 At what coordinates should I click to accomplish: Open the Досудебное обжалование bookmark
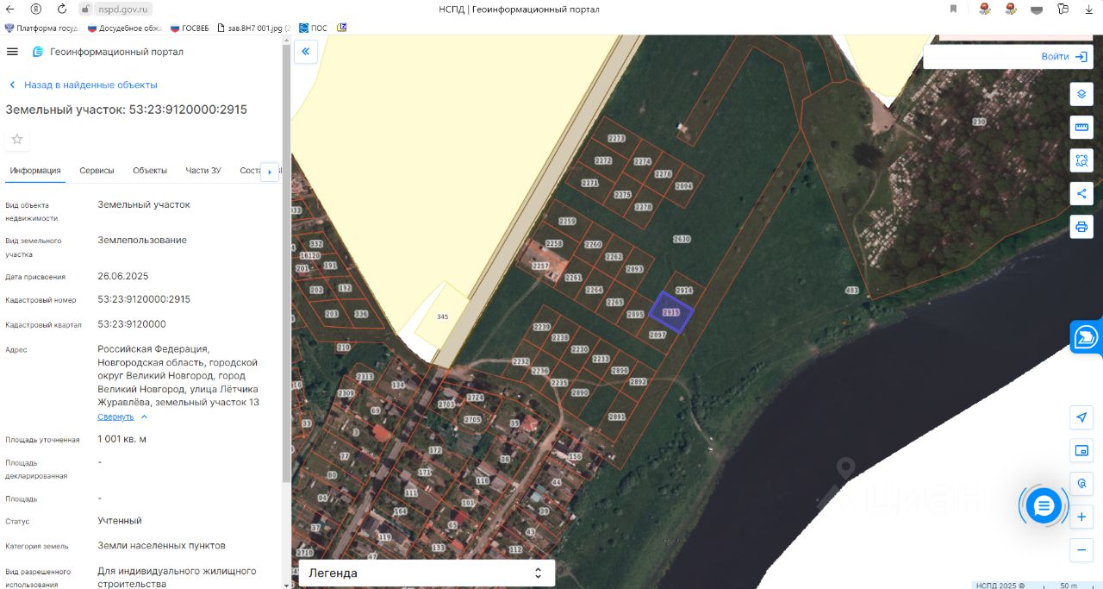[x=125, y=28]
